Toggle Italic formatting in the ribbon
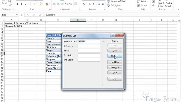The height and width of the screenshot is (102, 181). click(21, 4)
